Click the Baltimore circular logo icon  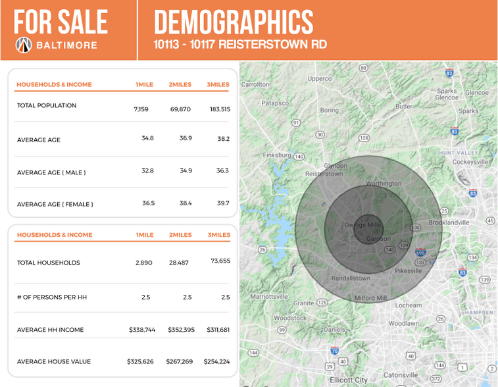coord(23,45)
